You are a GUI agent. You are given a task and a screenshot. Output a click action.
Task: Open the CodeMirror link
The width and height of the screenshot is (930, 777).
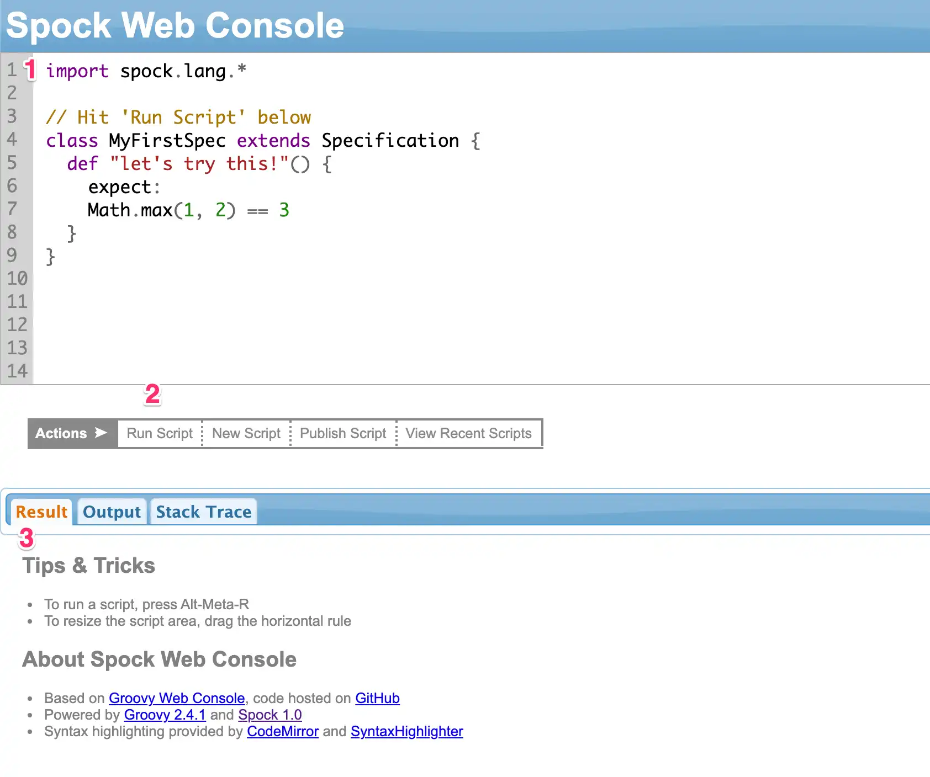(x=283, y=731)
